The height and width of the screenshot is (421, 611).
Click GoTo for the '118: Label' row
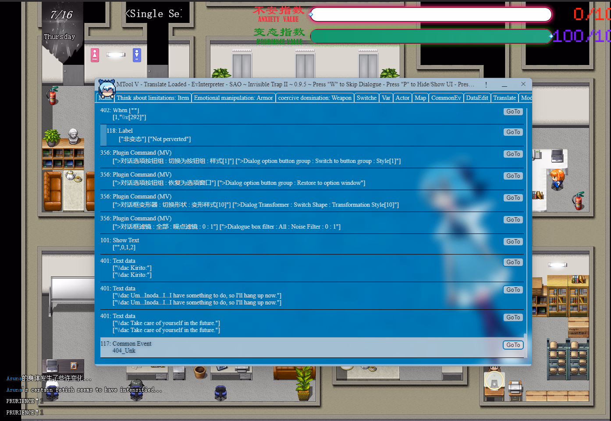[x=513, y=132]
